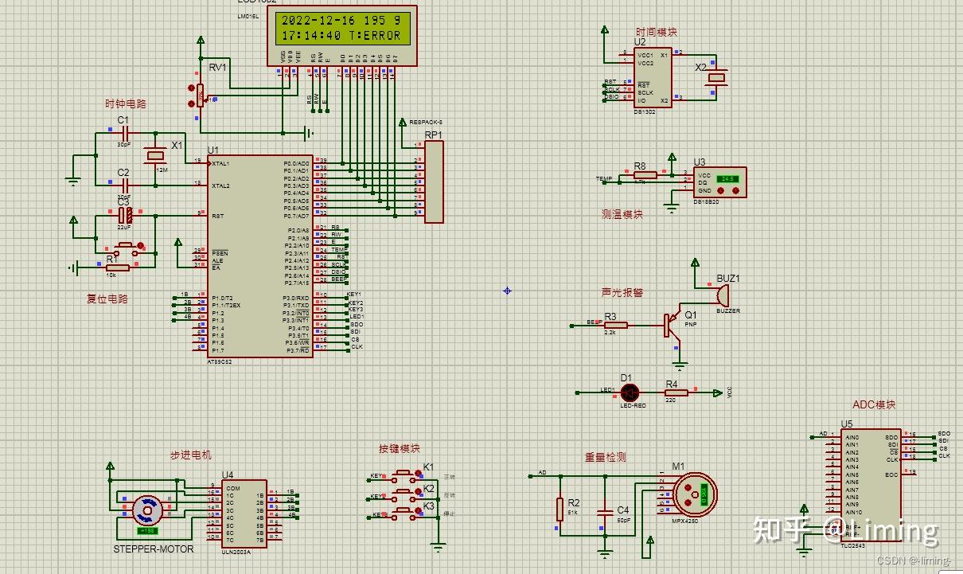
Task: Click the "重量检测" label
Action: tap(606, 457)
